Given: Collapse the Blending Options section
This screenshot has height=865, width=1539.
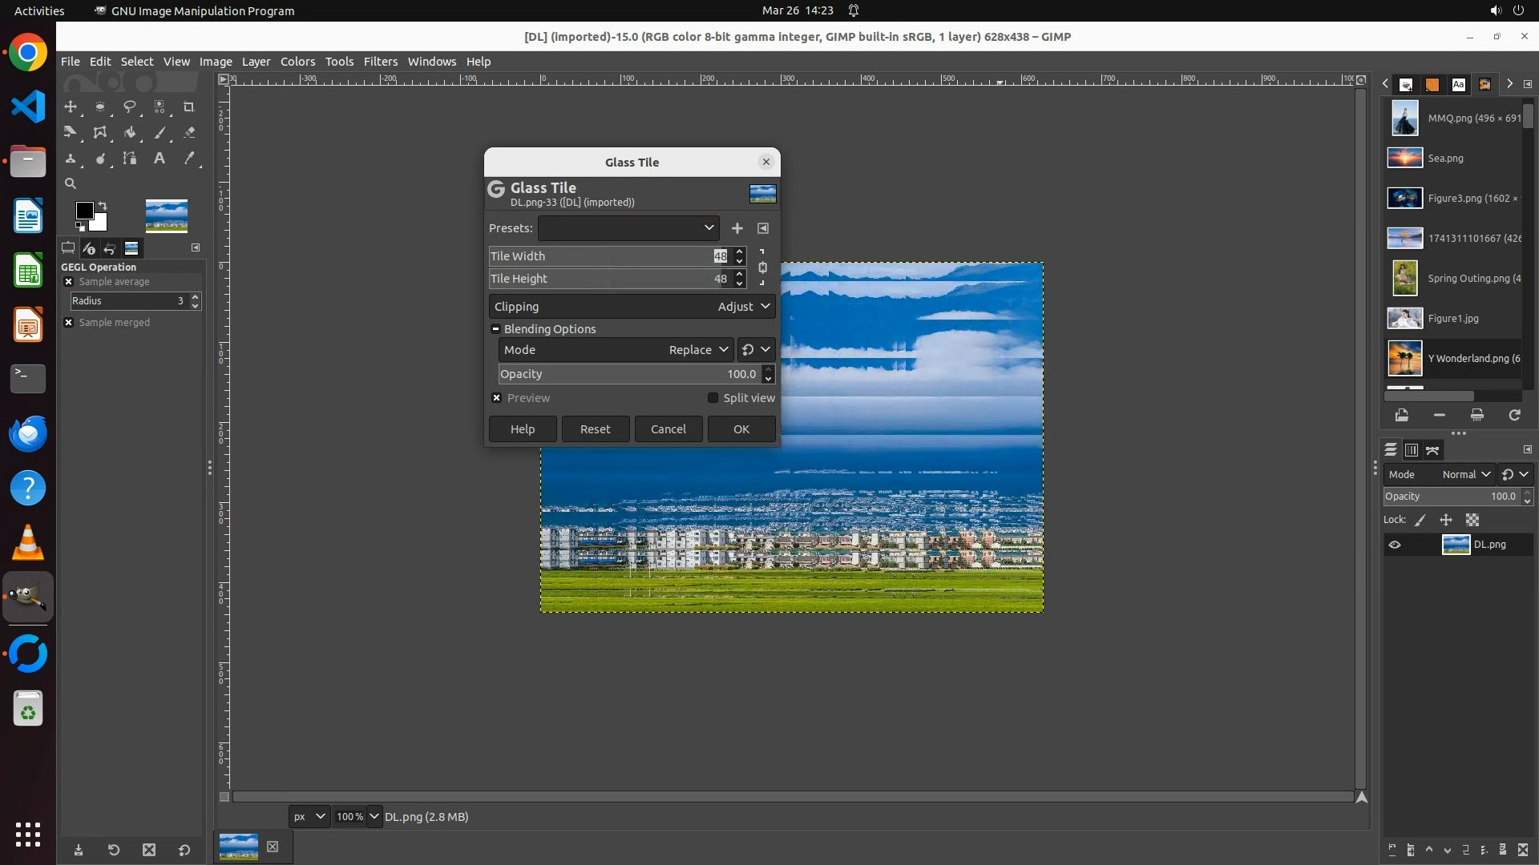Looking at the screenshot, I should [x=495, y=329].
